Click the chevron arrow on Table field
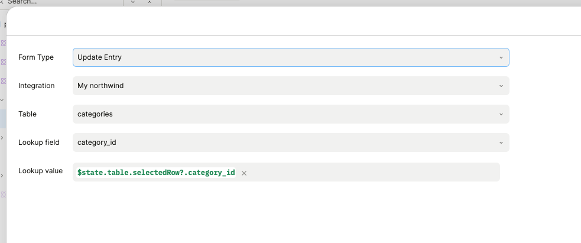Viewport: 581px width, 243px height. (501, 114)
